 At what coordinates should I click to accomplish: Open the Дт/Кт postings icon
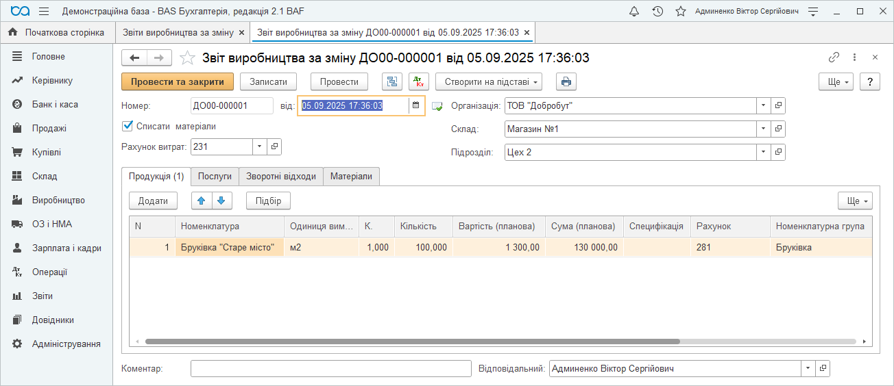click(x=418, y=81)
